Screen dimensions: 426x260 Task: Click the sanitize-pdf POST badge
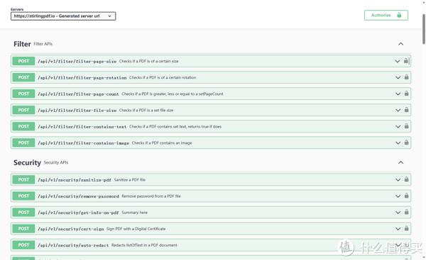[23, 179]
